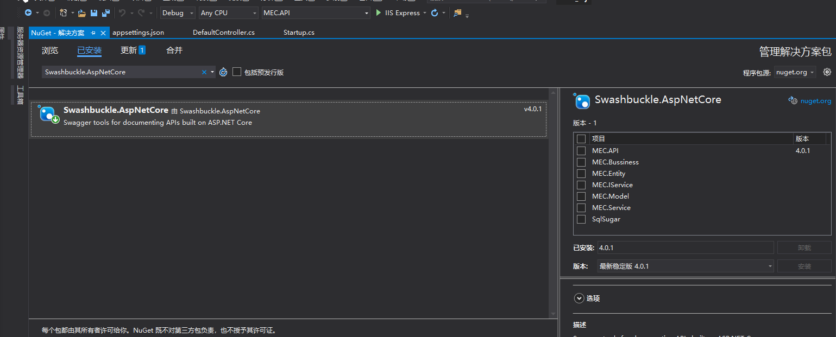Click the new project toolbar icon
The width and height of the screenshot is (836, 337).
point(64,12)
